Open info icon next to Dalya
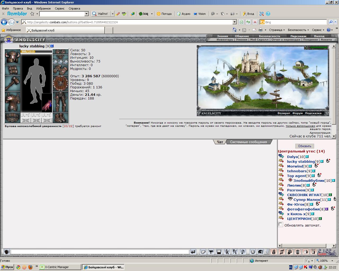This screenshot has height=271, width=339. (x=307, y=157)
